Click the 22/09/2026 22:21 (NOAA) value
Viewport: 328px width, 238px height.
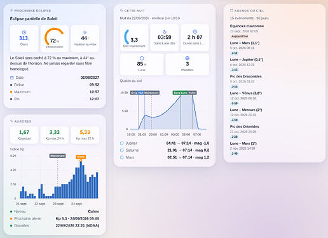tap(78, 226)
